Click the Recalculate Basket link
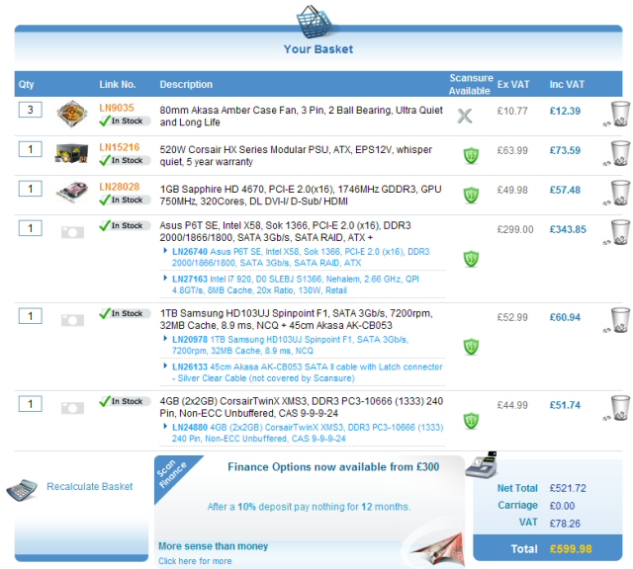 [x=89, y=487]
